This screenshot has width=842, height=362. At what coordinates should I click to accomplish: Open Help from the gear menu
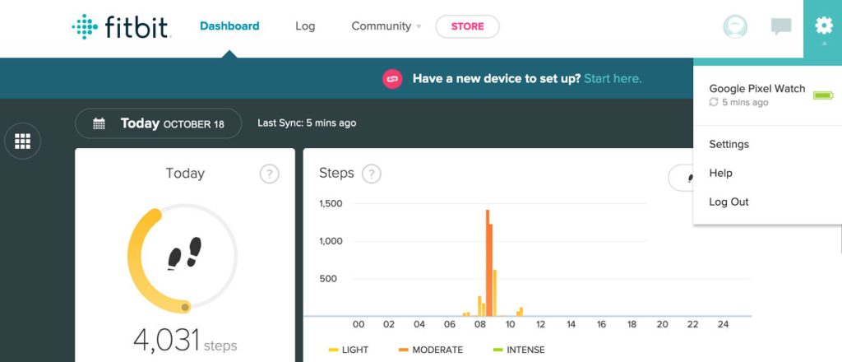point(720,173)
